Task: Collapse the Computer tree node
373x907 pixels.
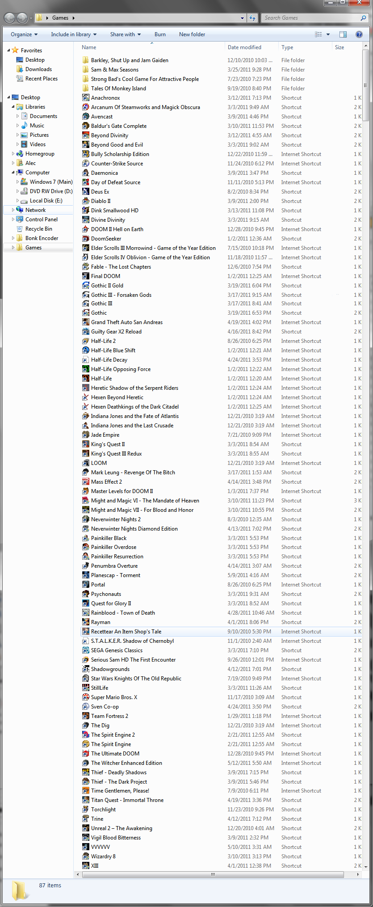Action: click(x=13, y=173)
